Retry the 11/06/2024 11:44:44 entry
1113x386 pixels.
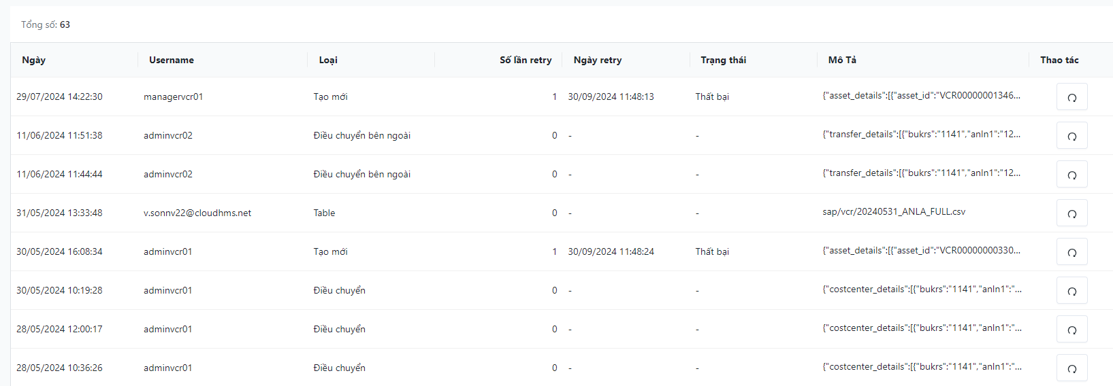click(x=1071, y=175)
